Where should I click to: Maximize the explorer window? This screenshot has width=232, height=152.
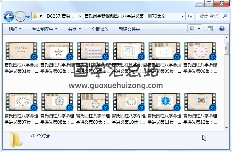pyautogui.click(x=209, y=3)
